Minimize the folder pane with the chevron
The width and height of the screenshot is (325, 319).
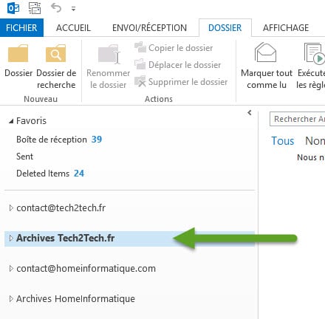coord(250,112)
